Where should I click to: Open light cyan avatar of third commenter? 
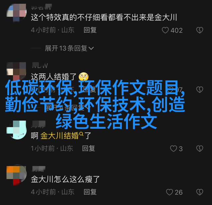(17, 130)
